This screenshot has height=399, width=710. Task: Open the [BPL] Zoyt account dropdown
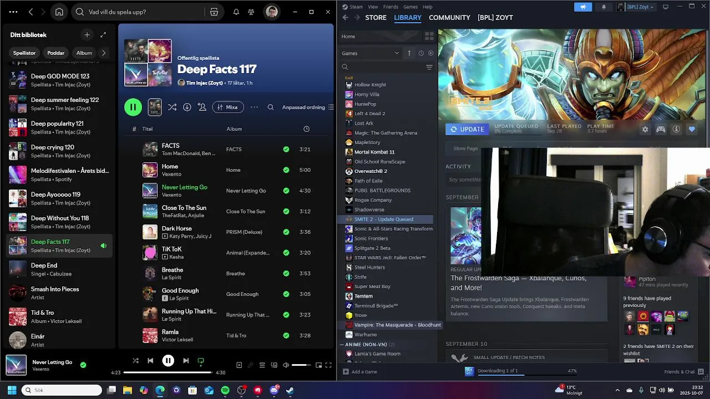tap(636, 7)
